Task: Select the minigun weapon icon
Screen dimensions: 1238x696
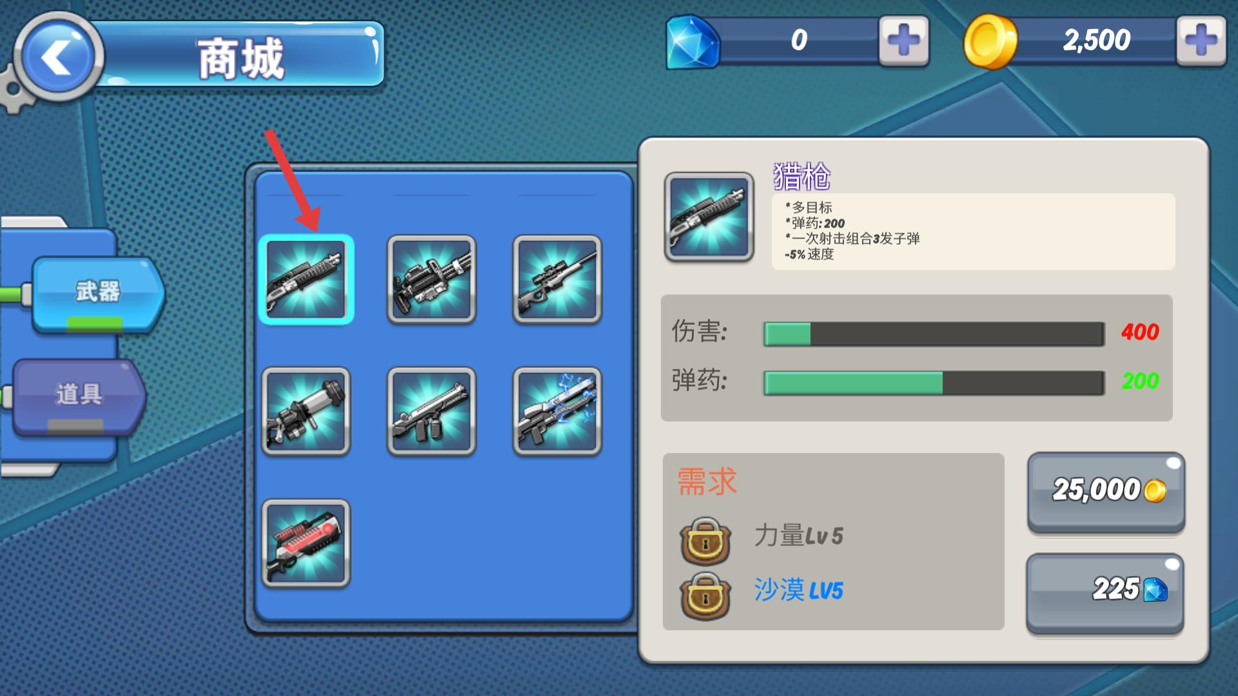Action: (431, 279)
